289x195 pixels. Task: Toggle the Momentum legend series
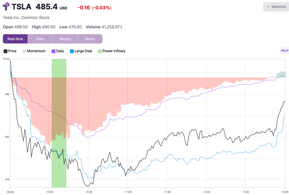[x=34, y=51]
